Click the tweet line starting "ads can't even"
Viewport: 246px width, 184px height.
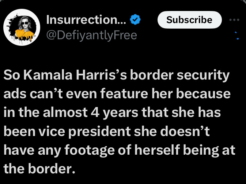[x=117, y=94]
